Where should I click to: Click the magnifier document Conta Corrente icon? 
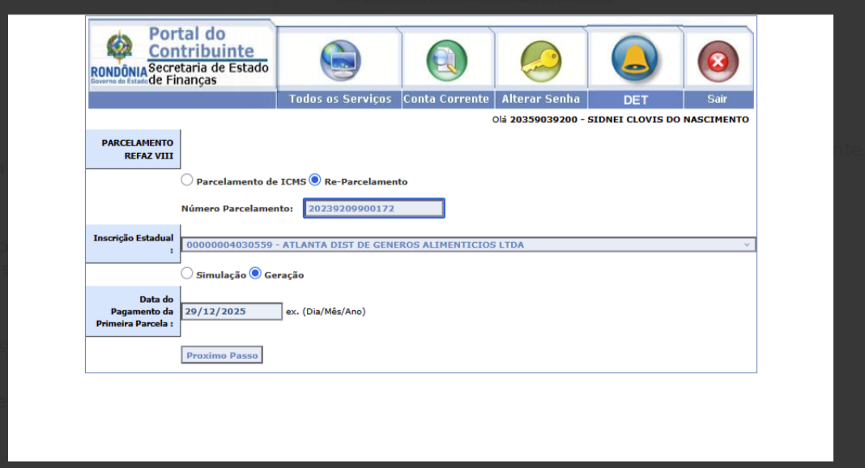[x=446, y=61]
